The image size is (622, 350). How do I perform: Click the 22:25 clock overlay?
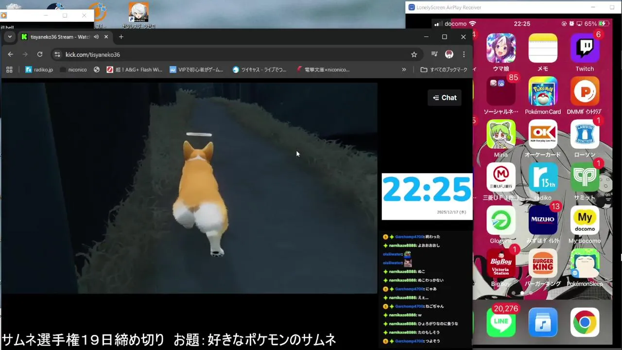427,196
